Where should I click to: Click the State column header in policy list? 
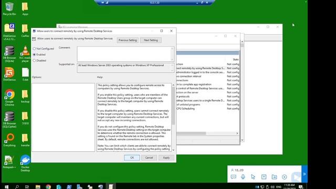click(x=236, y=59)
